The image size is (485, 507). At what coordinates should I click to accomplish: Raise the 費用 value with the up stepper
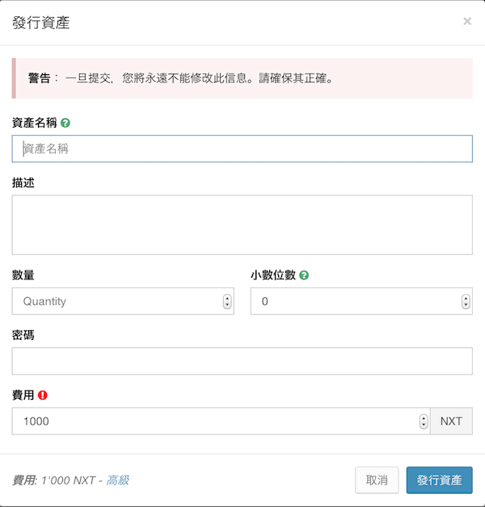[x=424, y=418]
